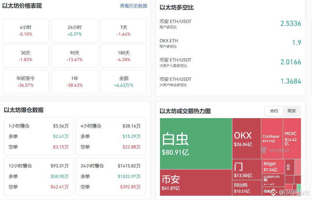This screenshot has width=312, height=200.
Task: Click the 12小时爆仓 $93.31万 total
Action: point(60,166)
